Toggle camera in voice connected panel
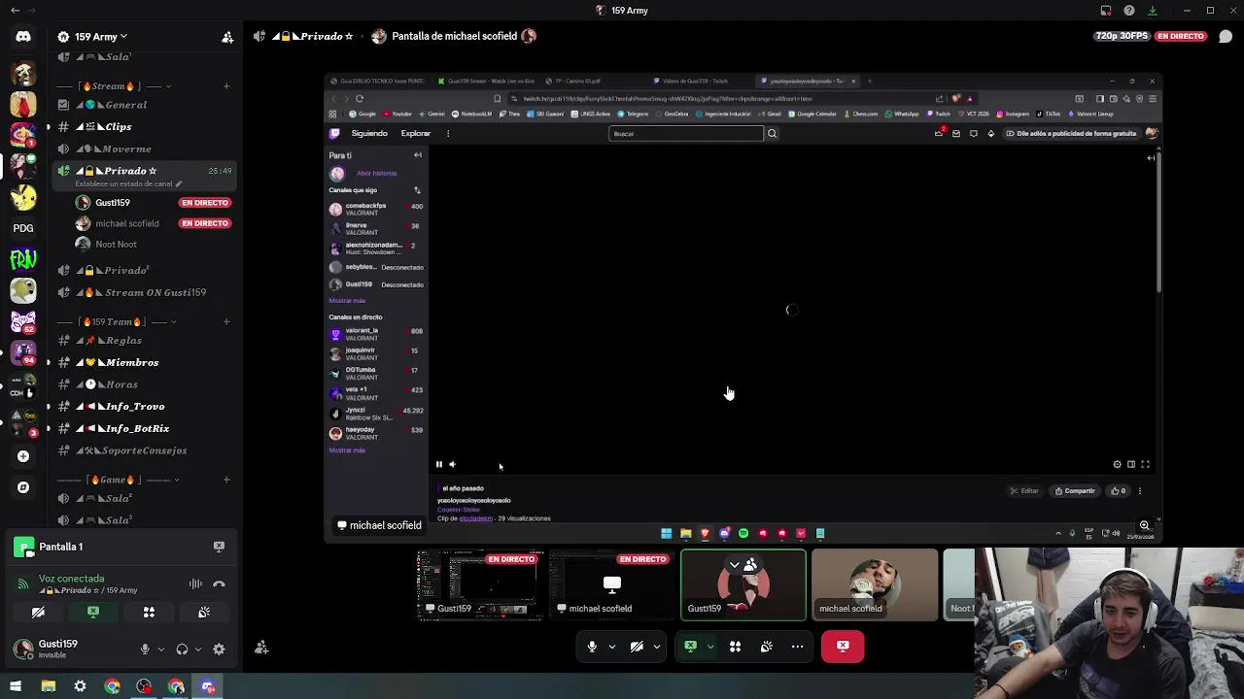 38,613
